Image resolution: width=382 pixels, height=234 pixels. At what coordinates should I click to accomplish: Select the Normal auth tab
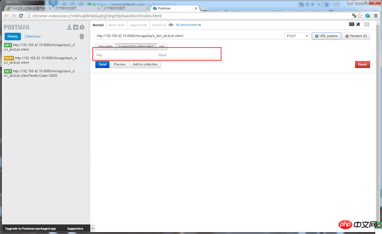tap(98, 25)
